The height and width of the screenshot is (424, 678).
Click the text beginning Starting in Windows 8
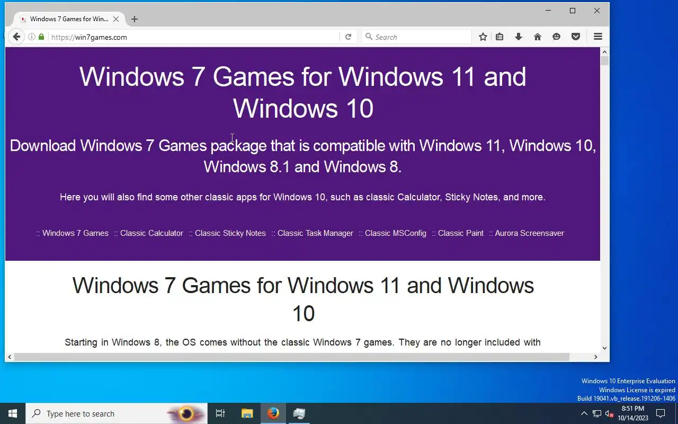click(302, 342)
